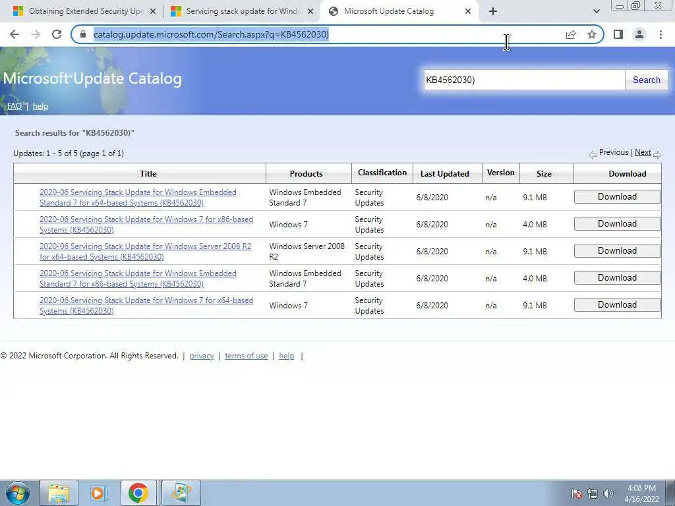Click the Previous page label
675x506 pixels.
click(614, 152)
